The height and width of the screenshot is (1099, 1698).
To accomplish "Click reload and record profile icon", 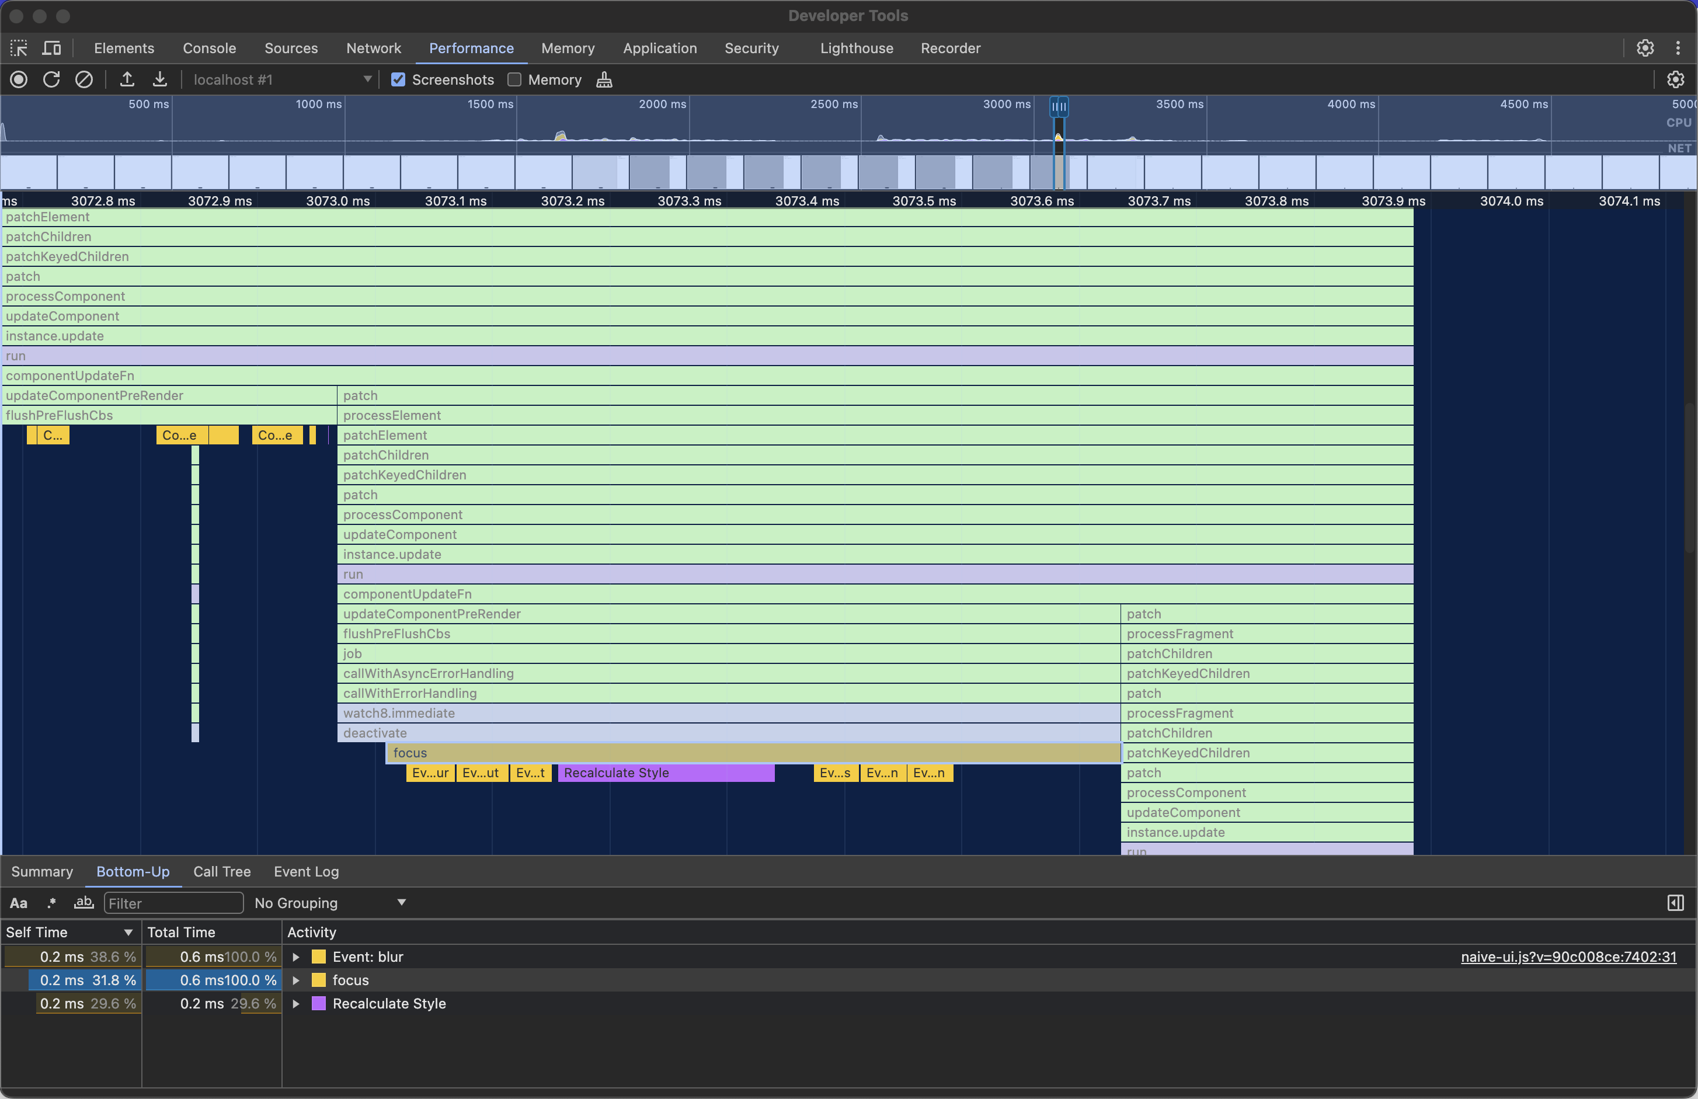I will (x=51, y=80).
